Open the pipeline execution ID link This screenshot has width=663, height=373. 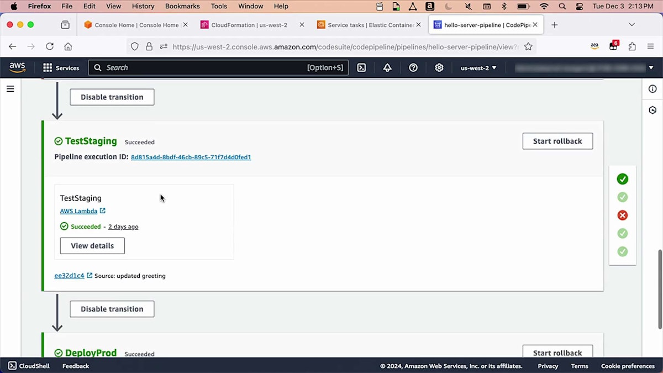pyautogui.click(x=191, y=157)
